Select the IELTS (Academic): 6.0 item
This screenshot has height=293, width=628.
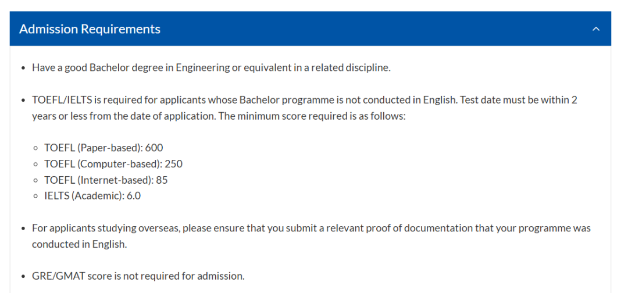coord(92,196)
